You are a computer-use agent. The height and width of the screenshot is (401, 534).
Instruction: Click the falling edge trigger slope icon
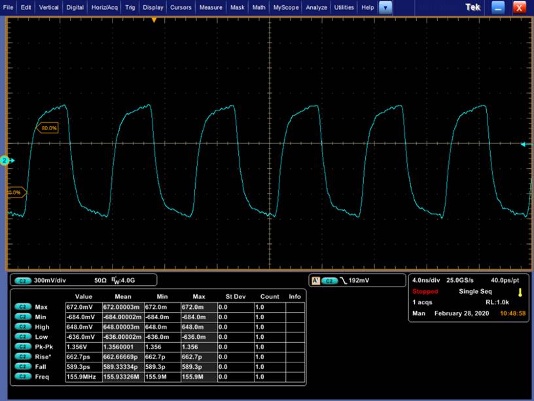coord(344,281)
